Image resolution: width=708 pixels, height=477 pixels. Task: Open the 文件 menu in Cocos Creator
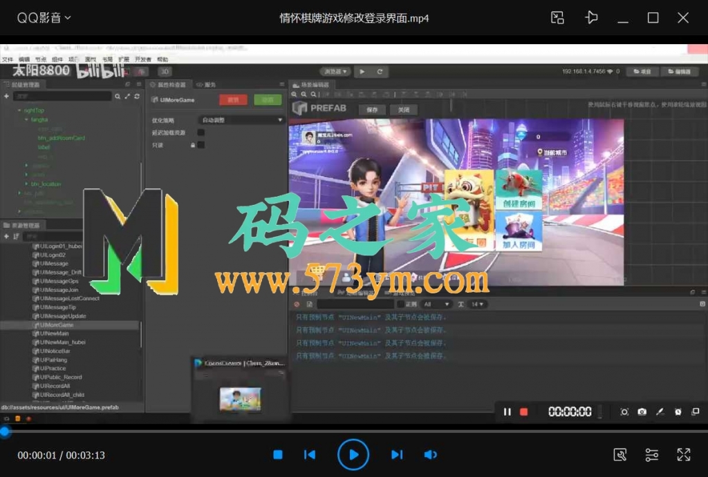[7, 59]
